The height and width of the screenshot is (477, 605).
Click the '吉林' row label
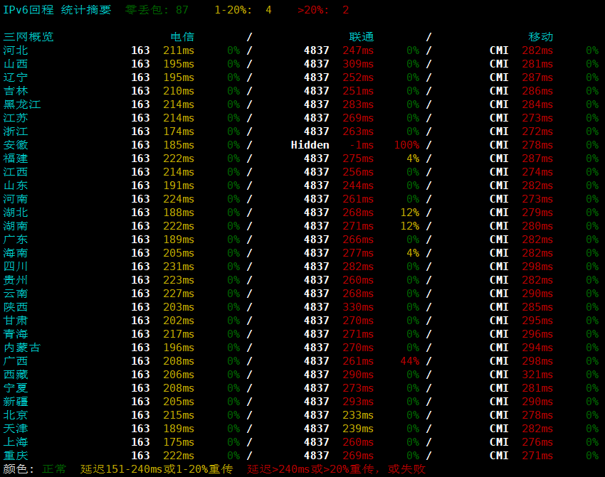[x=16, y=91]
